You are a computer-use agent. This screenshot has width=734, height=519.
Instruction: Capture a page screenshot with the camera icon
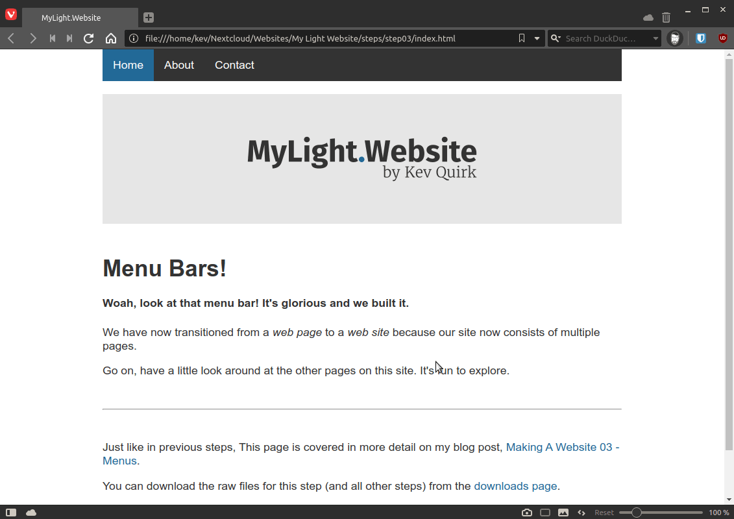[x=527, y=513]
